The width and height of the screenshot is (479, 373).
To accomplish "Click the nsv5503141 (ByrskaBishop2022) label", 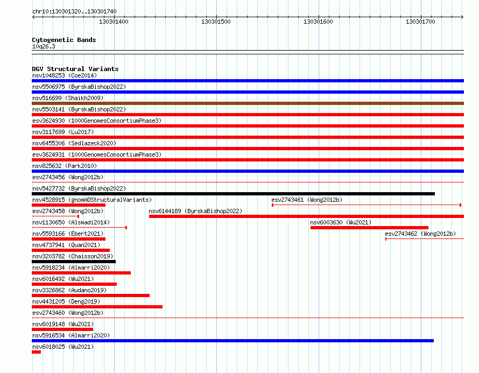I will coord(79,109).
